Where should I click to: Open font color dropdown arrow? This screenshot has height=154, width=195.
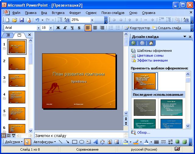(151, 142)
